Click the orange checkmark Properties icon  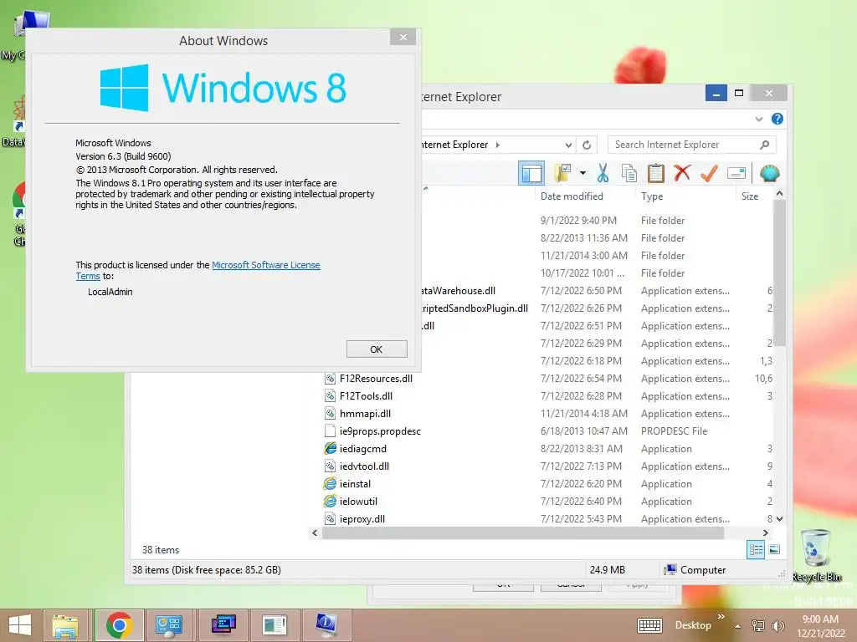tap(709, 173)
